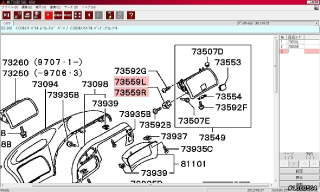Go back with the left triangle icon
Image resolution: width=320 pixels, height=192 pixels.
(x=89, y=15)
